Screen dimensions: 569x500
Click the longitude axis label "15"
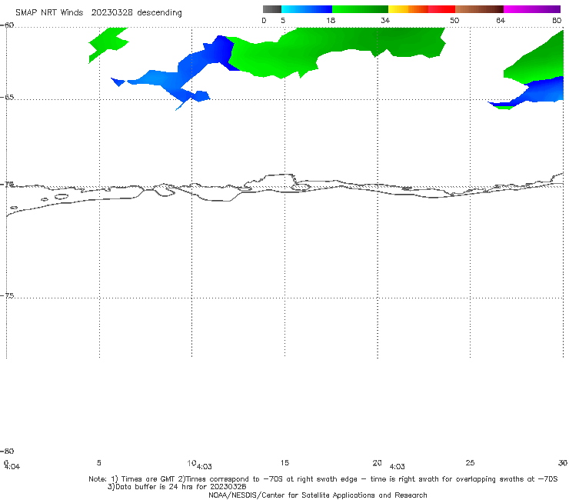point(284,462)
